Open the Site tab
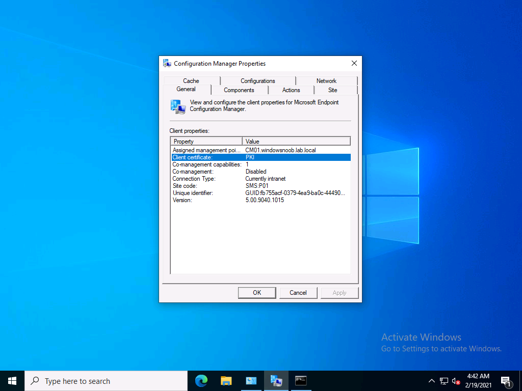Screen dimensions: 522x391 pyautogui.click(x=332, y=90)
